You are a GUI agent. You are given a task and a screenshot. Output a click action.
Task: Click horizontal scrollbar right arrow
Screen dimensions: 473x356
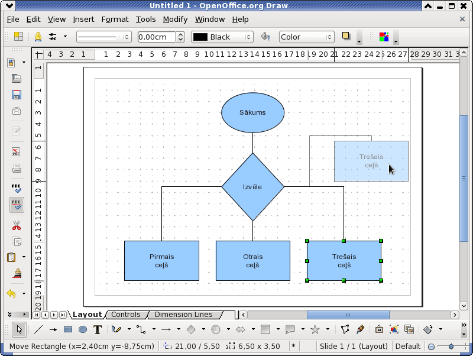click(455, 315)
